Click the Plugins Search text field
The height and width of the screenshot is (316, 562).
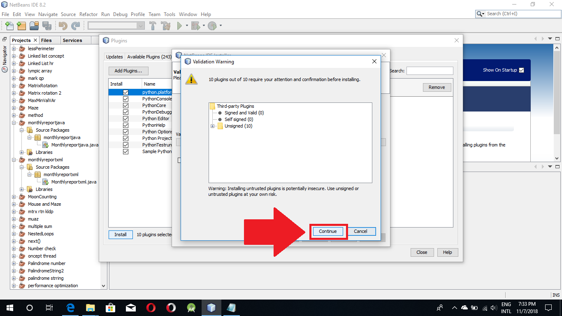pos(430,71)
